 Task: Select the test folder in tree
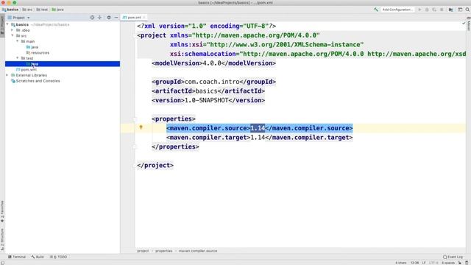[27, 58]
